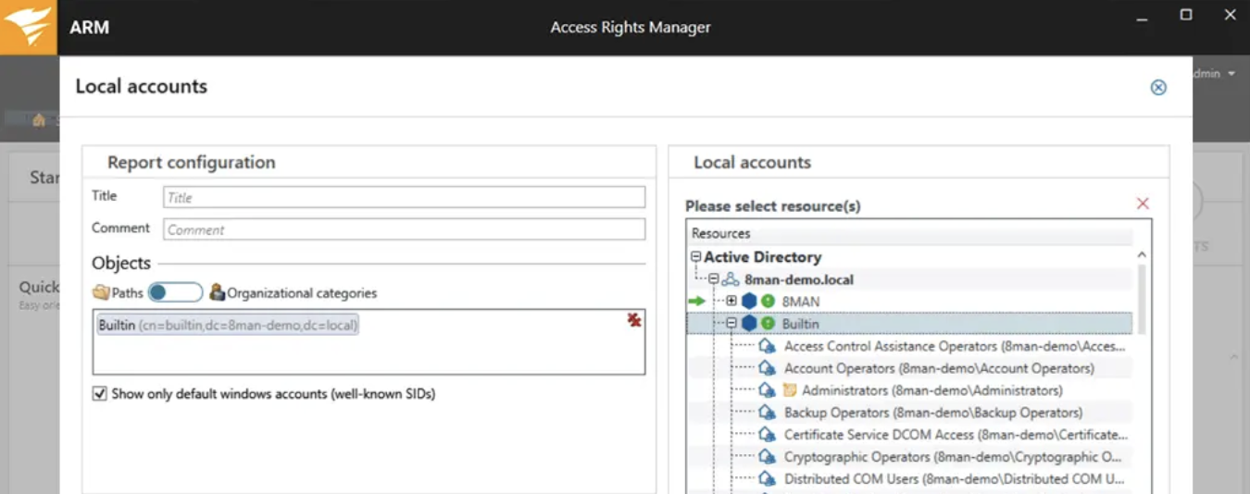Toggle the Paths / Organizational categories switch

pos(175,292)
